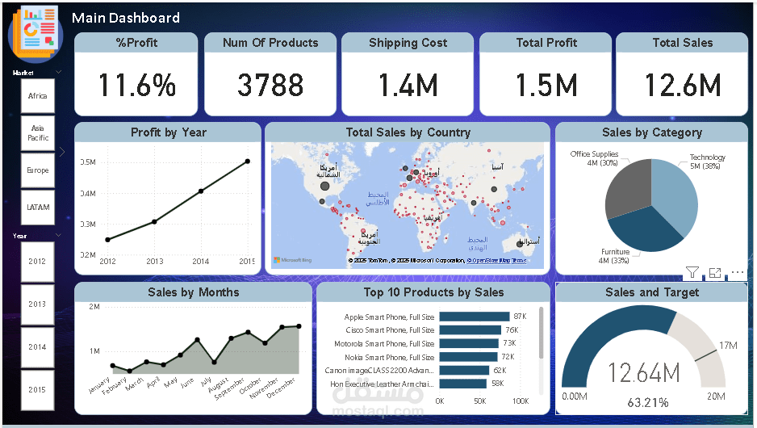Select Africa in the Market slicer

38,95
